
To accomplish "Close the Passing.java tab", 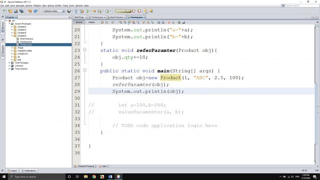I will tap(144, 17).
